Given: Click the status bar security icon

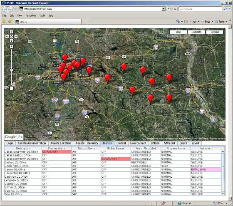Looking at the screenshot, I should pyautogui.click(x=164, y=203).
